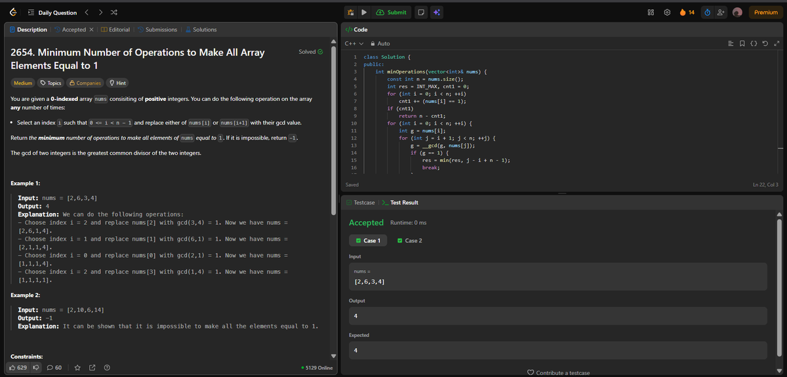787x377 pixels.
Task: Click the debugger icon beside Run
Action: (351, 12)
